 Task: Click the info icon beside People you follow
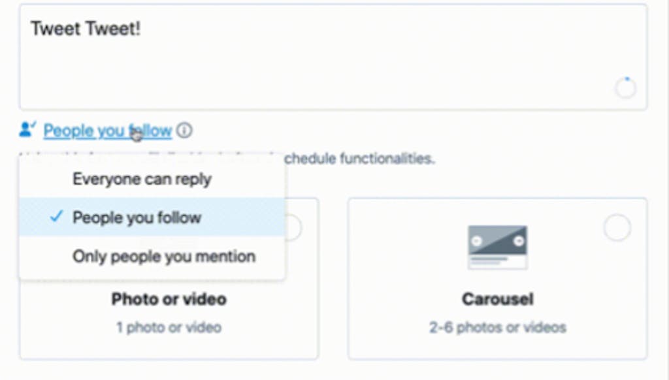coord(184,130)
